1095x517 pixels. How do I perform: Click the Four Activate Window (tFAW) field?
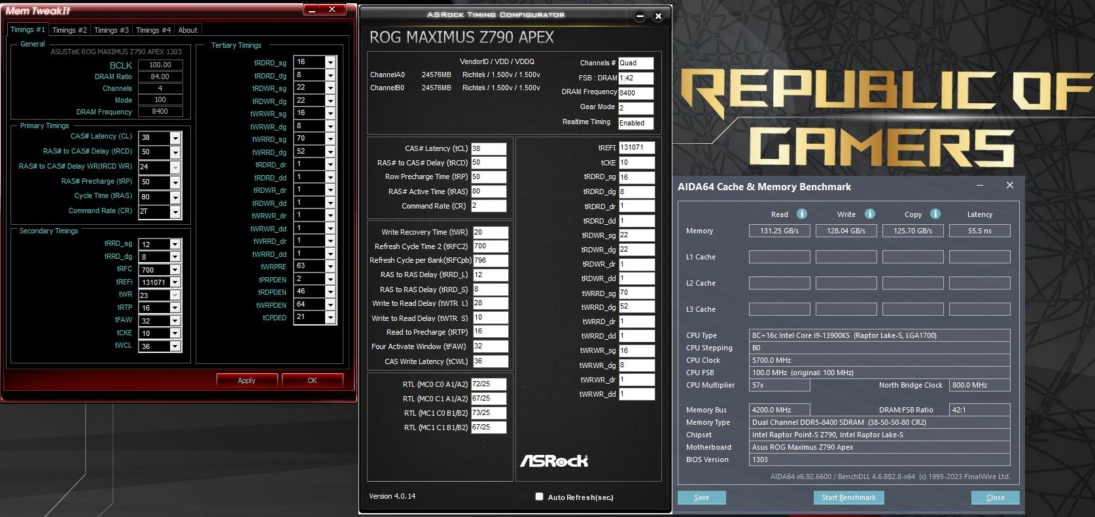point(490,346)
